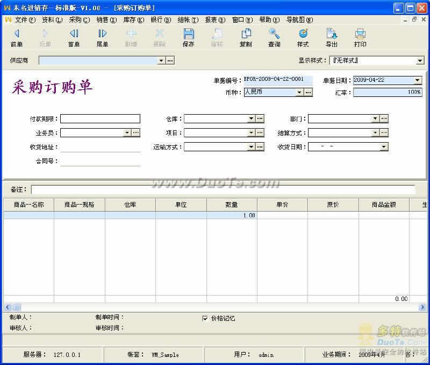Click the ellipsis button next to 部门 field
Screen dimensions: 430x365
tap(384, 118)
